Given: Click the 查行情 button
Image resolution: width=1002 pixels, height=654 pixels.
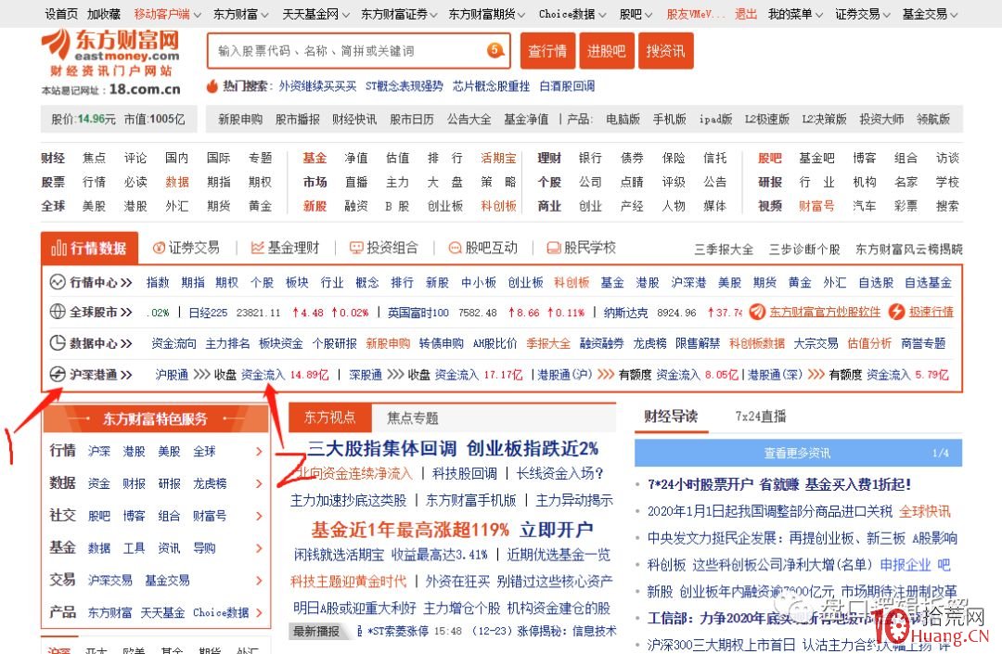Looking at the screenshot, I should point(547,51).
